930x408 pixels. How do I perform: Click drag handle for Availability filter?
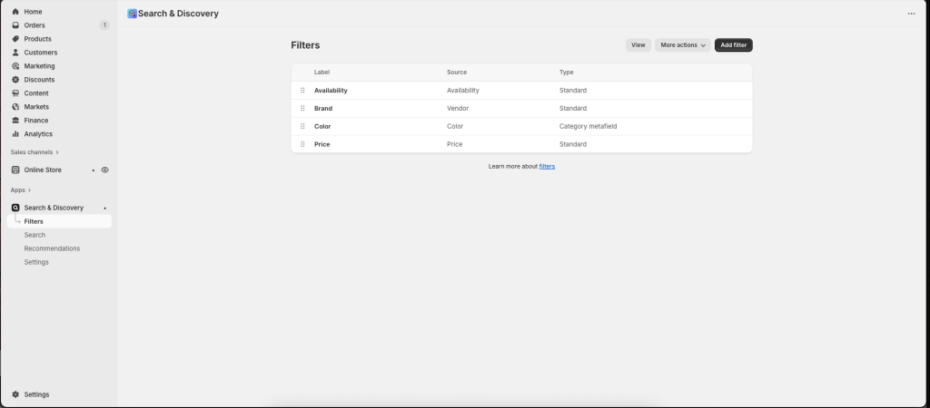pos(302,91)
